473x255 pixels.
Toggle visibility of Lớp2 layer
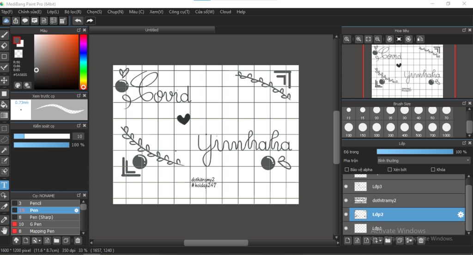[346, 214]
